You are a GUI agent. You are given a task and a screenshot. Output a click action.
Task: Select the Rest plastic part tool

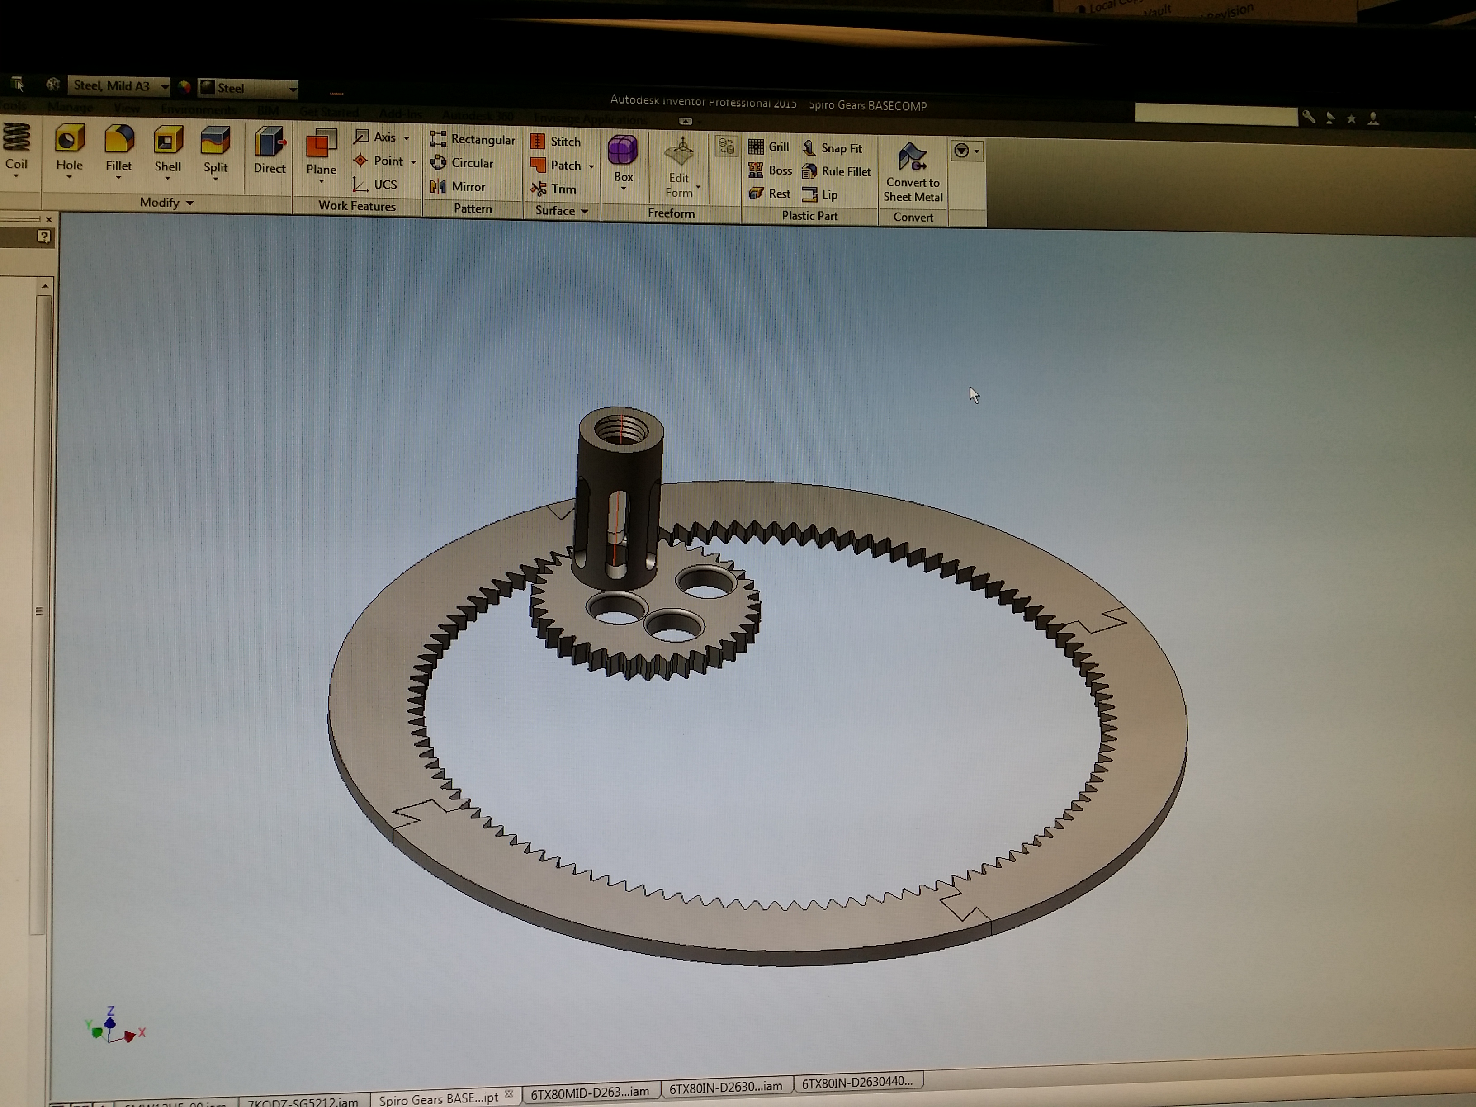click(x=769, y=194)
